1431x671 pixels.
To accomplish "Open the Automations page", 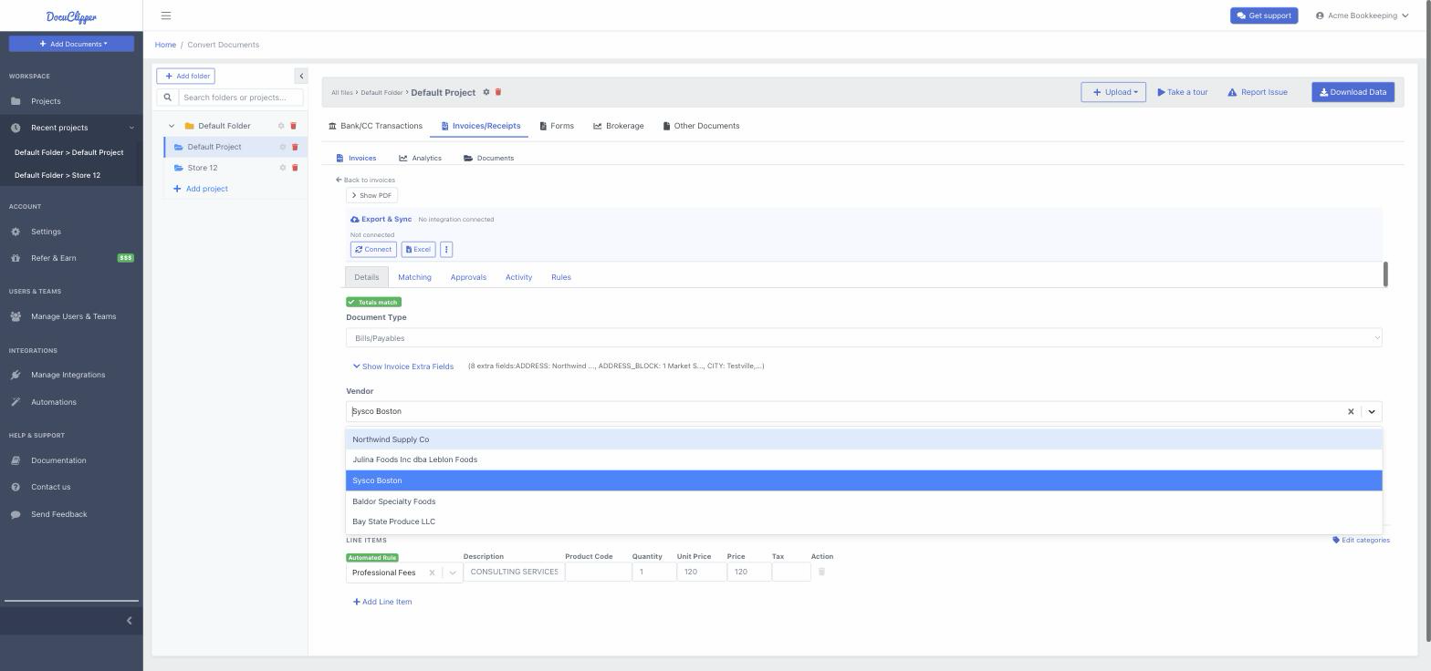I will 54,402.
